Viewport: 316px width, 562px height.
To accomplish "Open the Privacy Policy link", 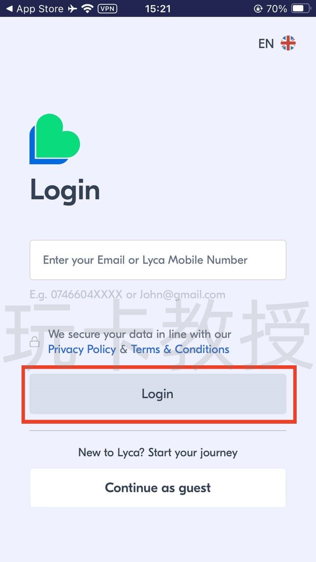I will tap(82, 349).
